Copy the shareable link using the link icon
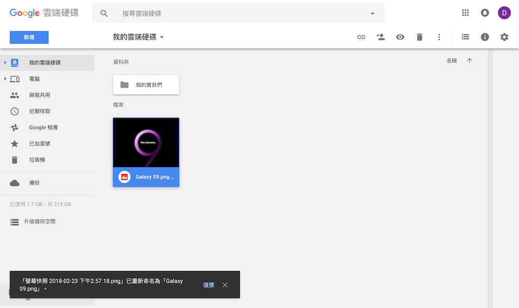The width and height of the screenshot is (519, 308). (x=361, y=37)
